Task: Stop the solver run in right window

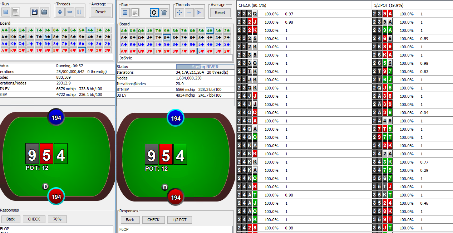Action: coord(125,13)
